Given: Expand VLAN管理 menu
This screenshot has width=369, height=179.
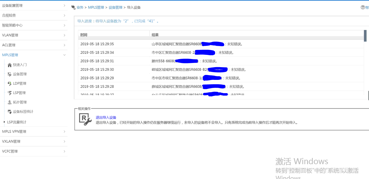Looking at the screenshot, I should click(34, 35).
